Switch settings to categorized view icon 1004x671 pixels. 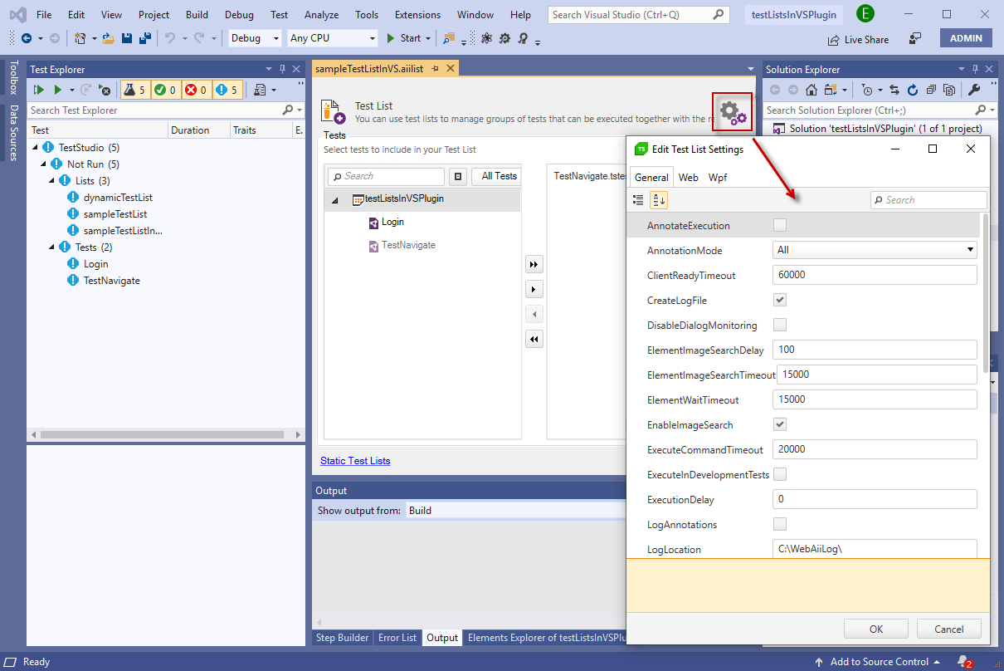click(x=638, y=200)
